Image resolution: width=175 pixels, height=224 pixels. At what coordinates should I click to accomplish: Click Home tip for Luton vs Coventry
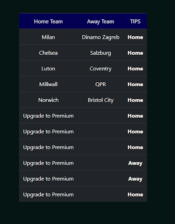[x=135, y=69]
